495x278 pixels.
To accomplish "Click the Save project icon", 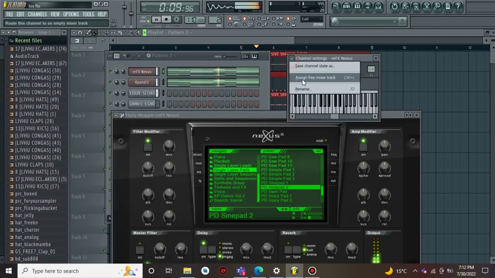I will coord(405,6).
